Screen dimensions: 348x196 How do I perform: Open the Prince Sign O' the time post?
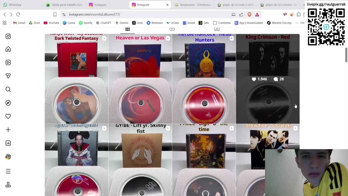tap(204, 160)
